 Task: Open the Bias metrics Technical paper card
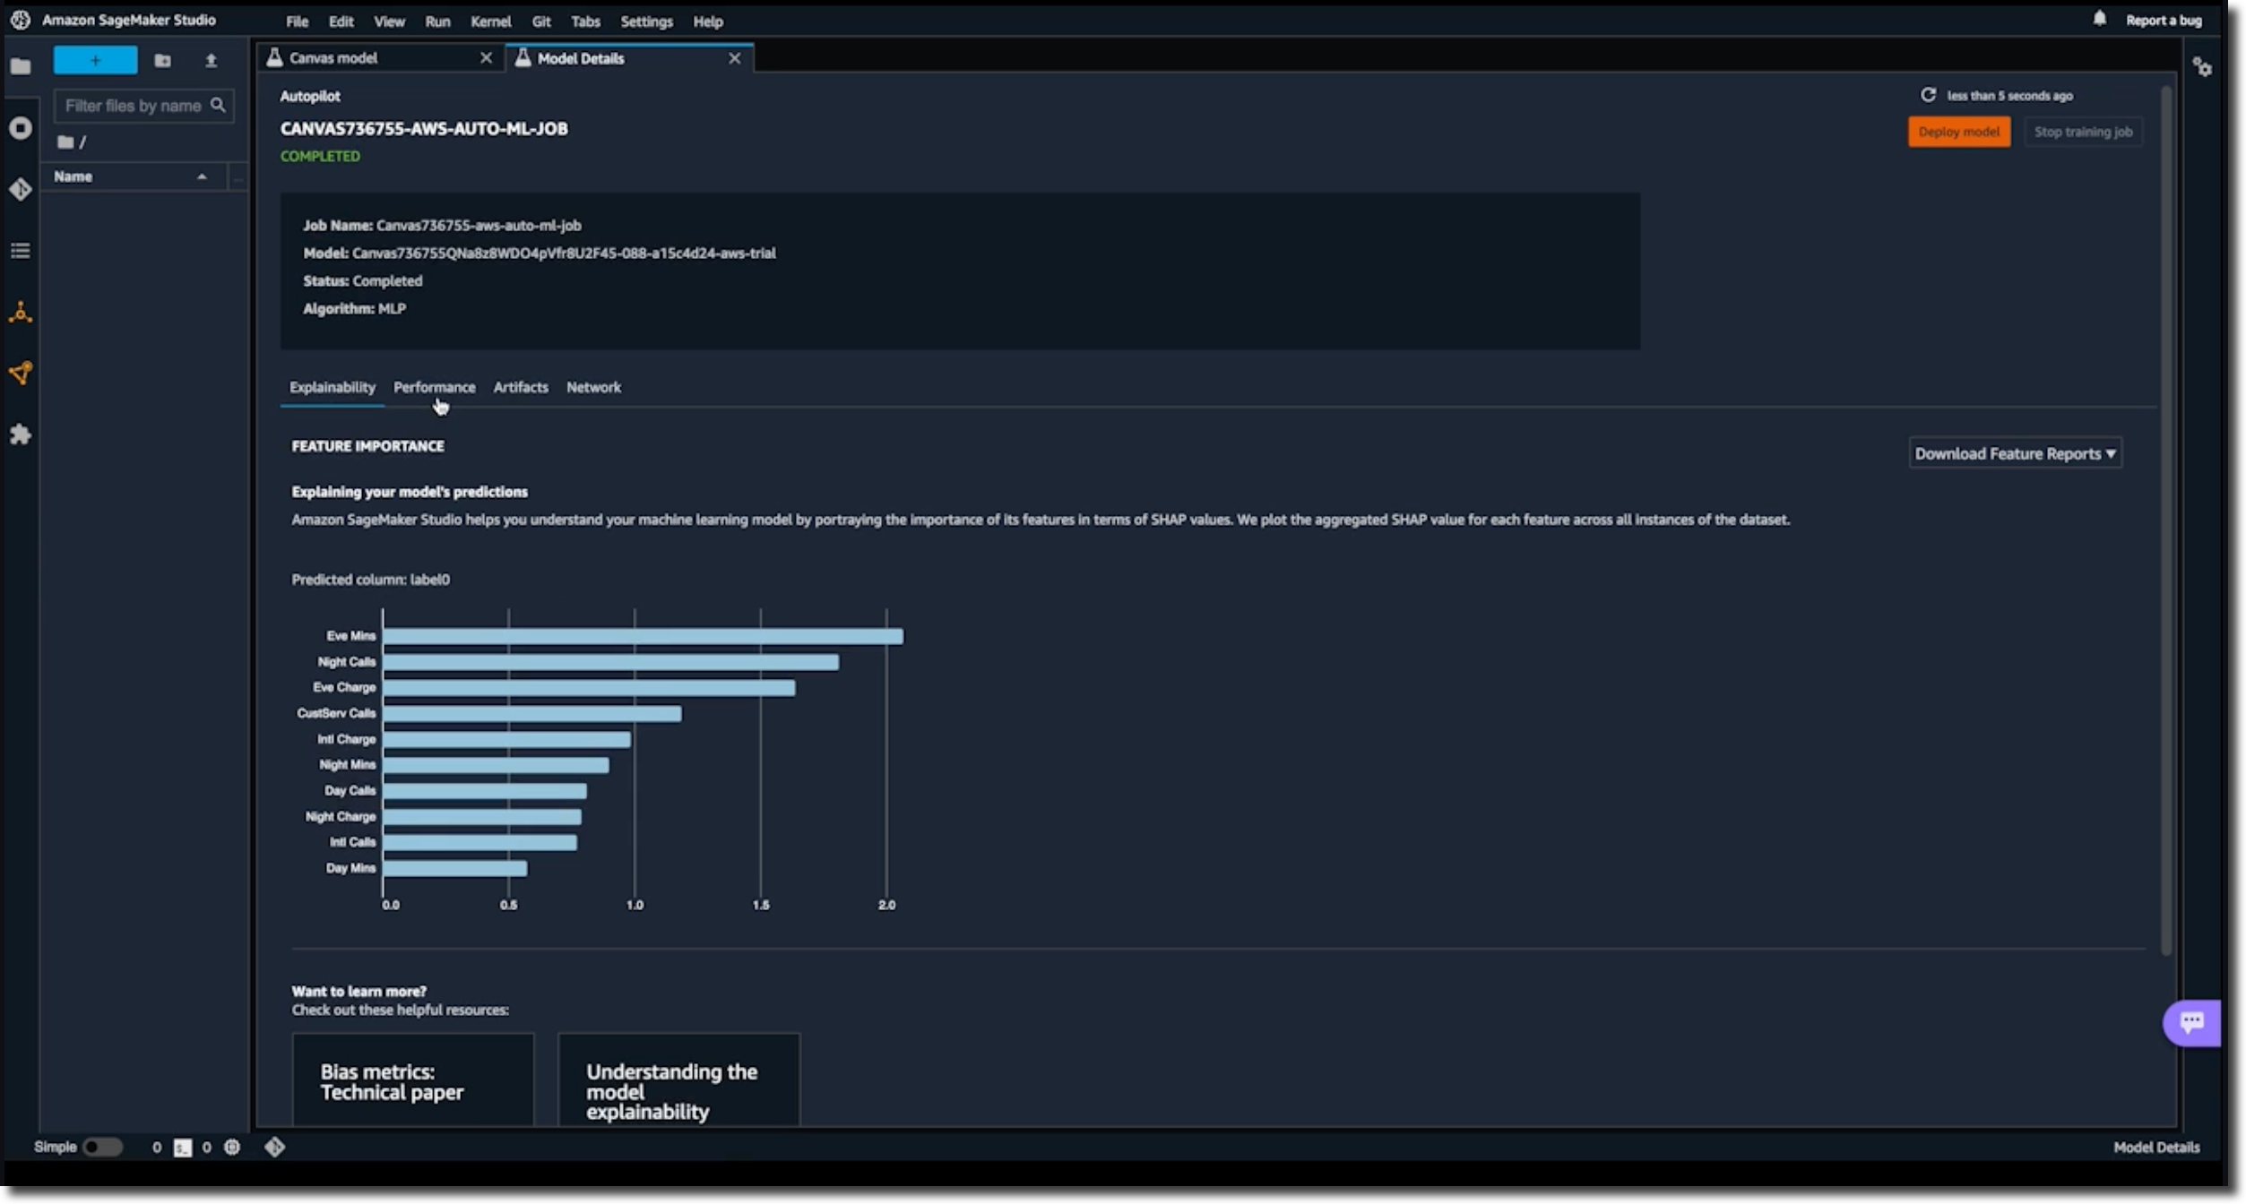coord(412,1081)
